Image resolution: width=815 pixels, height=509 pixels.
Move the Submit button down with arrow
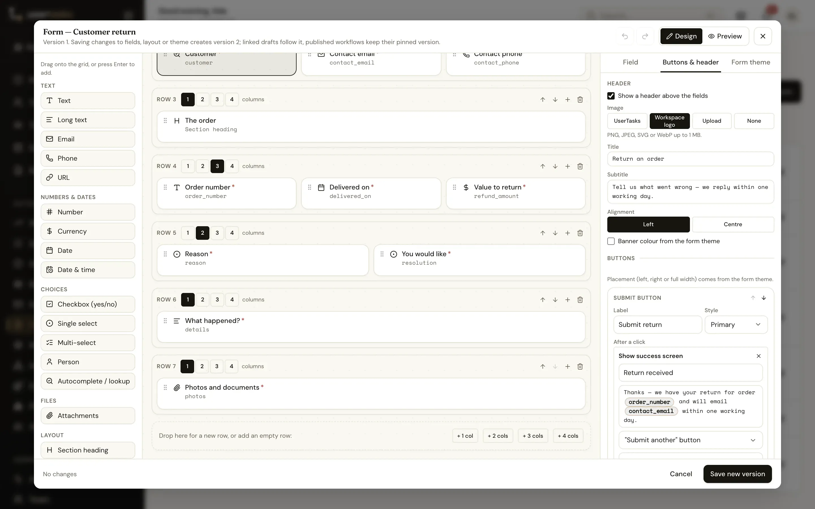tap(763, 297)
